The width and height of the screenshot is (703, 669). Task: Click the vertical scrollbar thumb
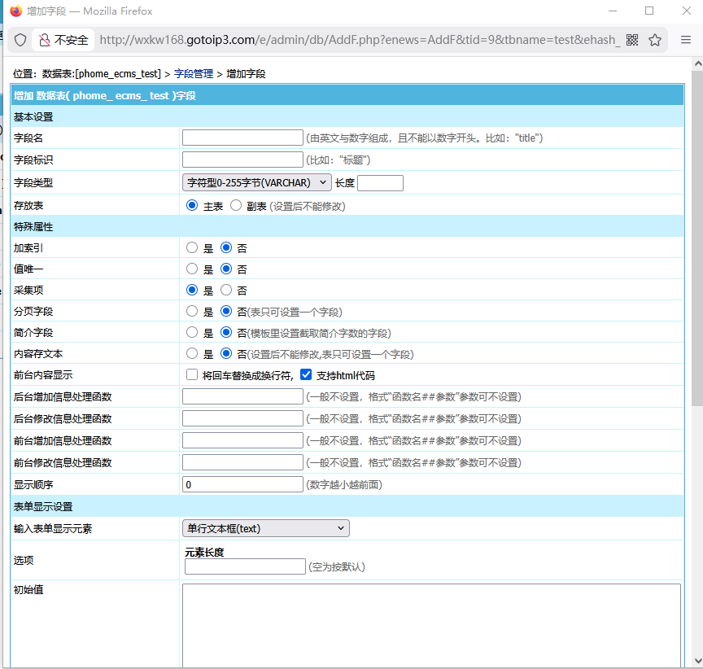click(697, 238)
